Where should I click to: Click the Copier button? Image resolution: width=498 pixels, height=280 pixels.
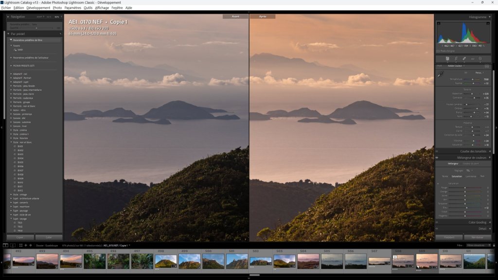point(20,237)
